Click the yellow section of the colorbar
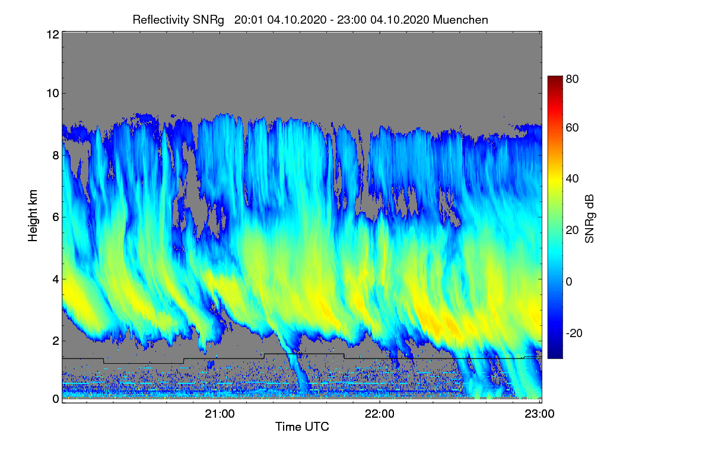712x474 pixels. pos(554,181)
